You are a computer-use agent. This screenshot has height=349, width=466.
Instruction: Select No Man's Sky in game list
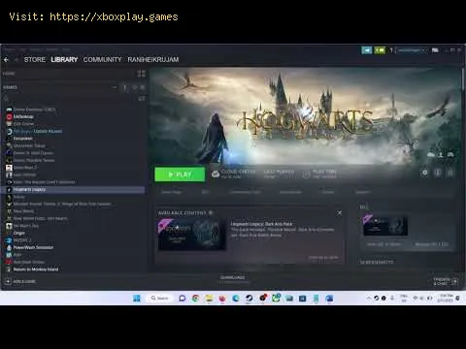[x=26, y=226]
